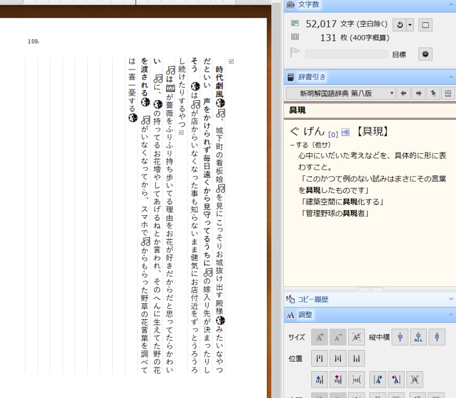Set position to center-aligned bars icon

(338, 358)
